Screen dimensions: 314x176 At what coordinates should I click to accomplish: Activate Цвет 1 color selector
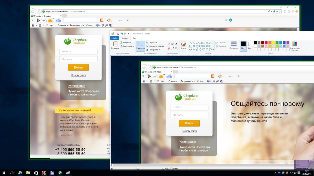tap(243, 46)
